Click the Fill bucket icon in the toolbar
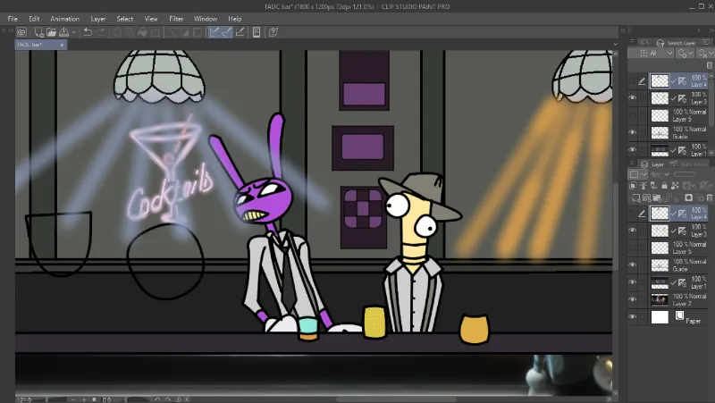 click(x=142, y=32)
